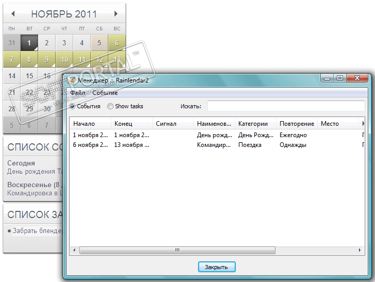Select day 8 in the calendar
The width and height of the screenshot is (375, 282).
point(29,59)
